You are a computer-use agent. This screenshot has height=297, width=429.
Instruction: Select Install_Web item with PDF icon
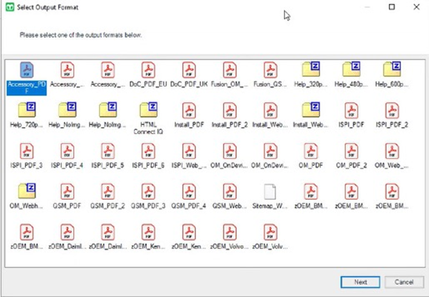coord(270,115)
